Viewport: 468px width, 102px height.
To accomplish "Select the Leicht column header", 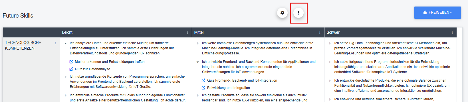I will 126,33.
